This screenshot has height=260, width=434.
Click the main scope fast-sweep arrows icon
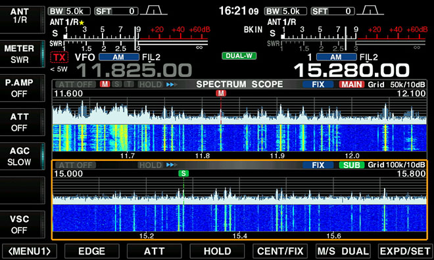[172, 84]
